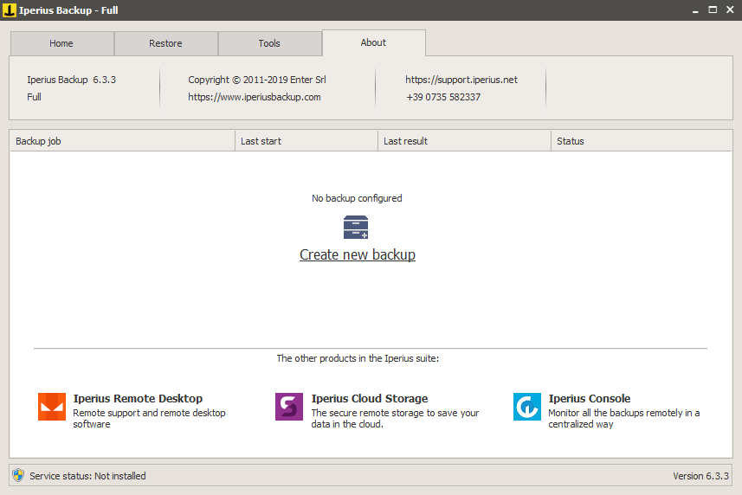742x495 pixels.
Task: Click the new backup storage icon
Action: pyautogui.click(x=356, y=228)
